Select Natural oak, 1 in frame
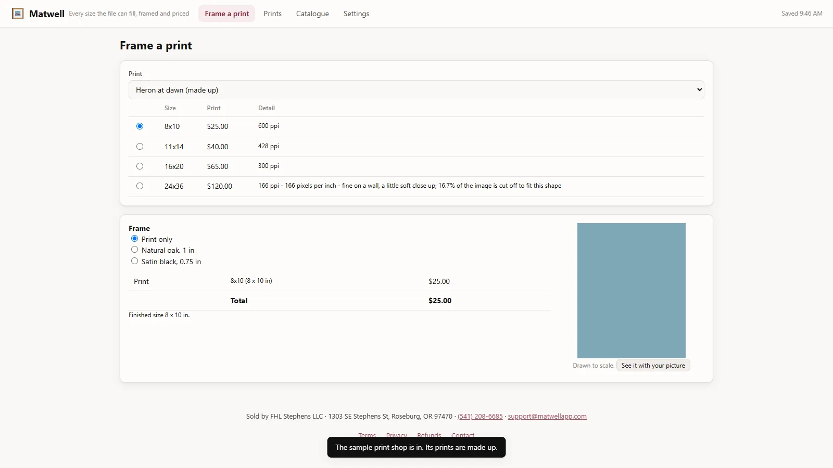The image size is (833, 468). click(134, 250)
